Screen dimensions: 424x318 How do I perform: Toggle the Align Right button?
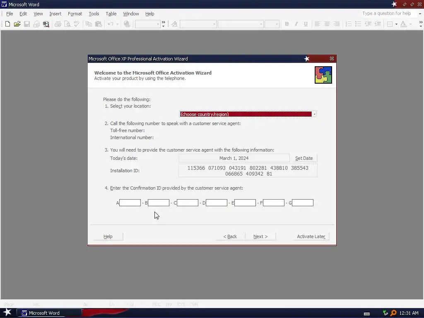[337, 24]
